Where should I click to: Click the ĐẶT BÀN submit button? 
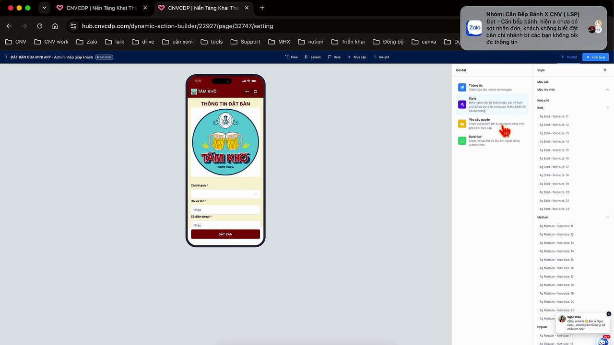click(225, 234)
